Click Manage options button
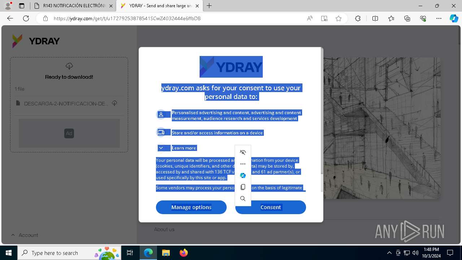 click(191, 207)
